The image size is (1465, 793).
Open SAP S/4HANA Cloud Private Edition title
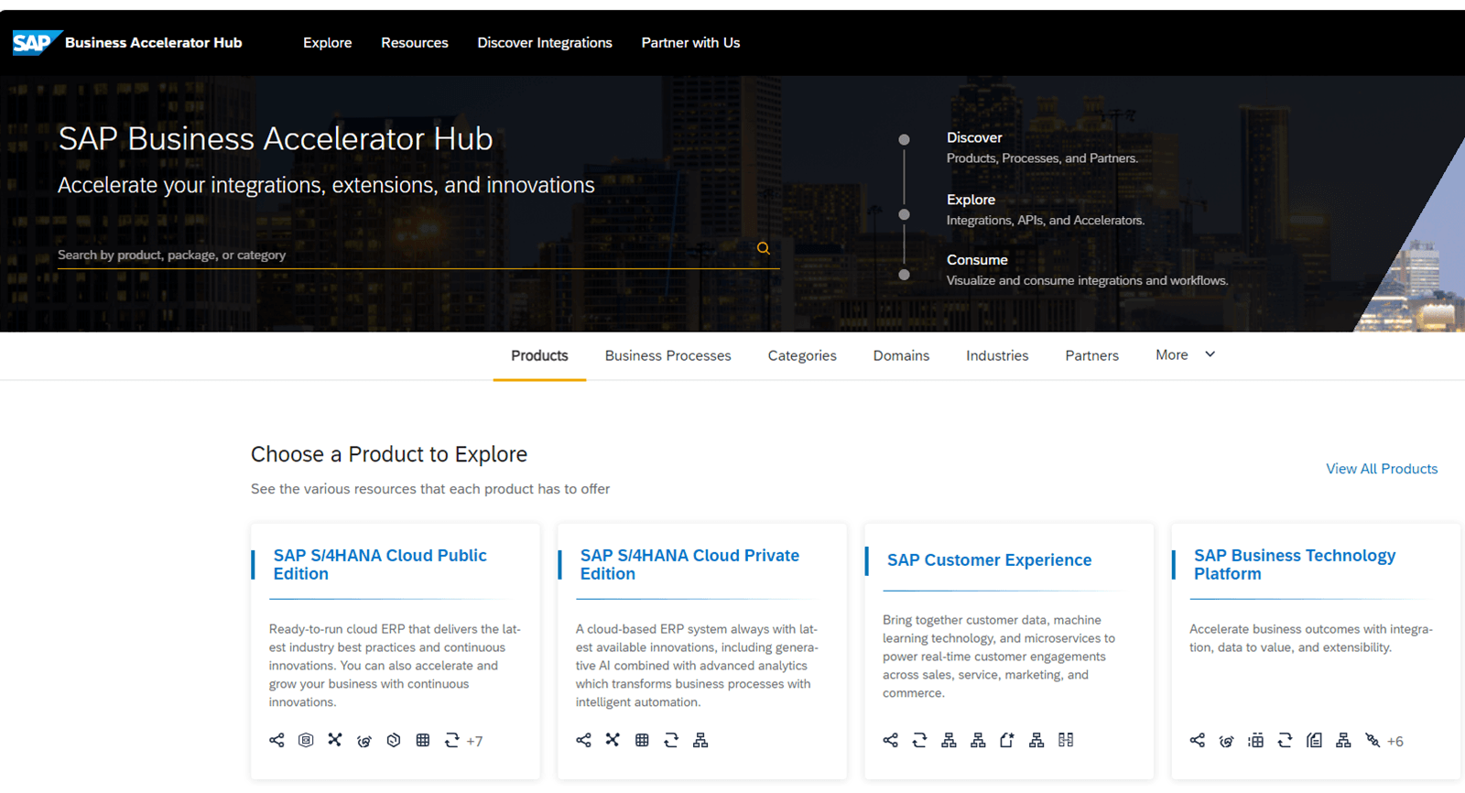click(689, 564)
